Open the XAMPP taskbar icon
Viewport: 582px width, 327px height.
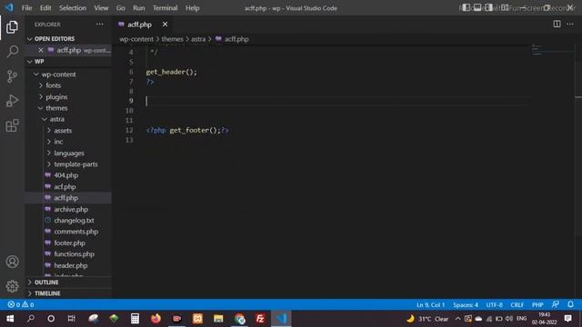(x=197, y=319)
